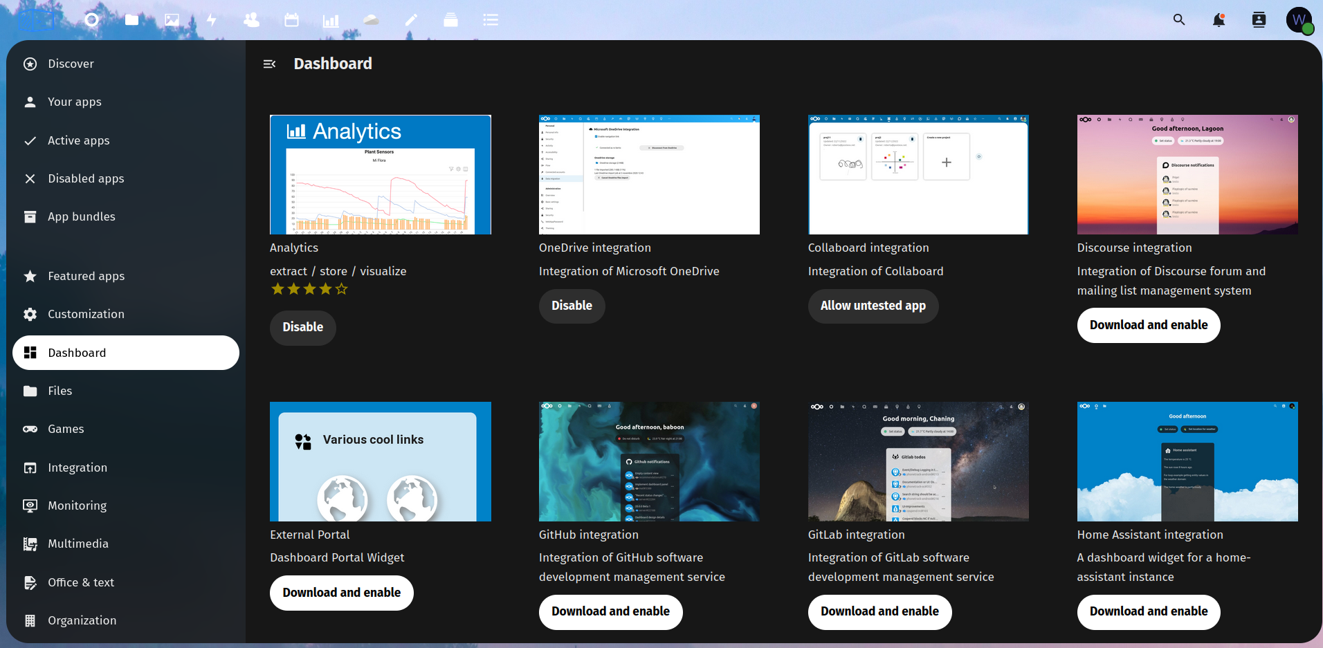Image resolution: width=1323 pixels, height=648 pixels.
Task: Click the Analytics star rating
Action: [x=309, y=289]
